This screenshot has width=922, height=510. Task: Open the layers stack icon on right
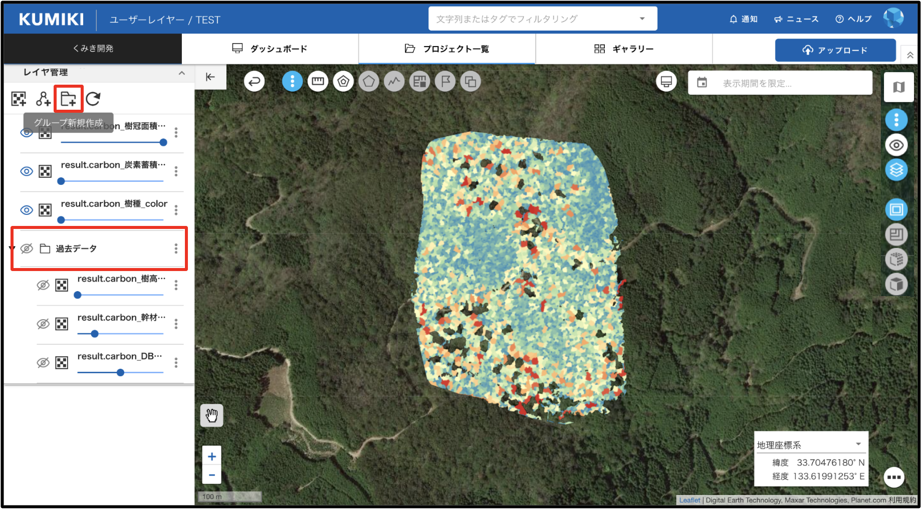click(896, 170)
